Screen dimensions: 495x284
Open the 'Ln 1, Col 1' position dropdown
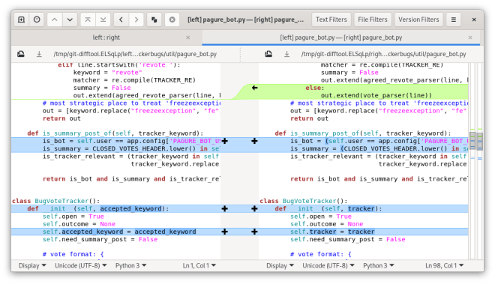[199, 266]
